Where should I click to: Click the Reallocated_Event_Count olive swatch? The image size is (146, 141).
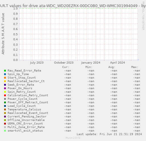[5, 113]
